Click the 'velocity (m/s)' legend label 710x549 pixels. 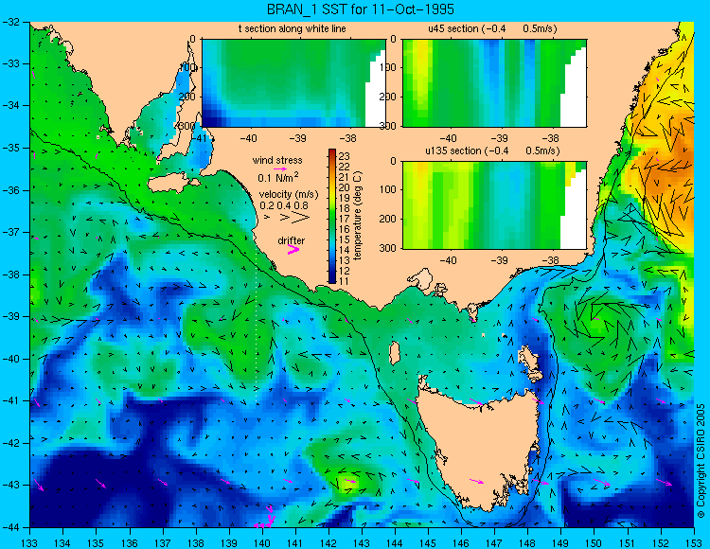pos(289,194)
